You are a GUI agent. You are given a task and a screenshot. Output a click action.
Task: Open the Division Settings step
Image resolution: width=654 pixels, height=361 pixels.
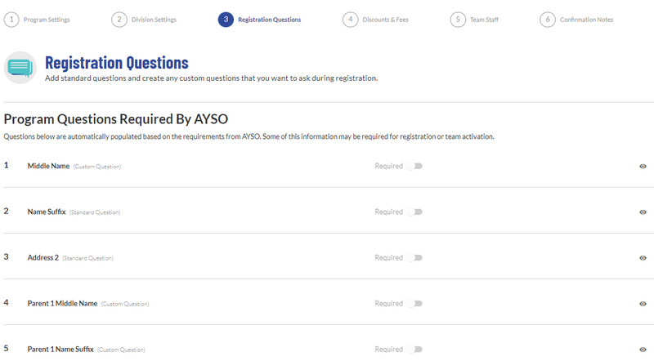tap(153, 20)
